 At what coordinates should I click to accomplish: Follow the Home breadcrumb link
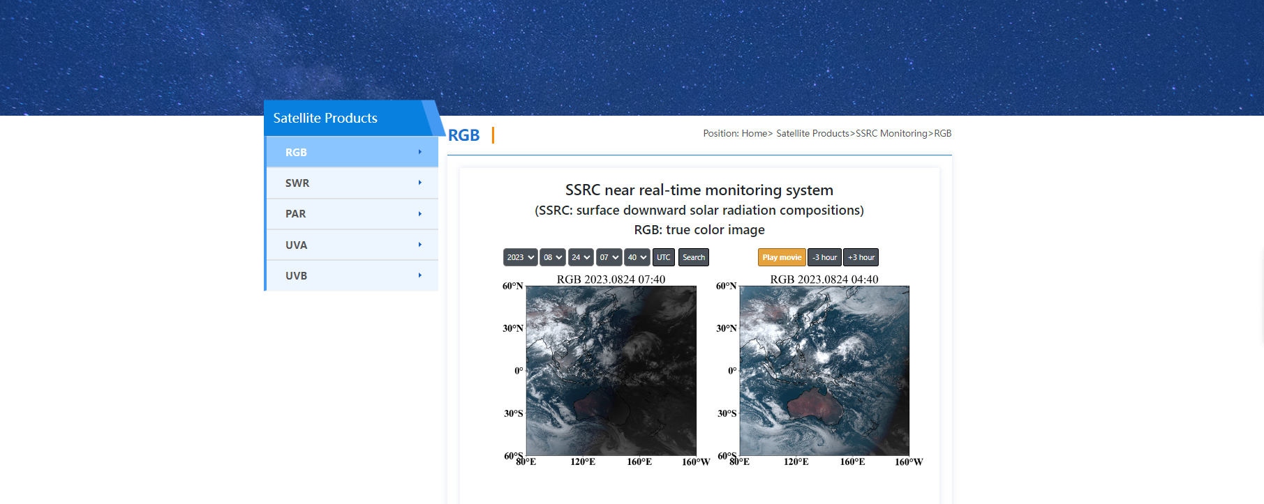coord(754,133)
